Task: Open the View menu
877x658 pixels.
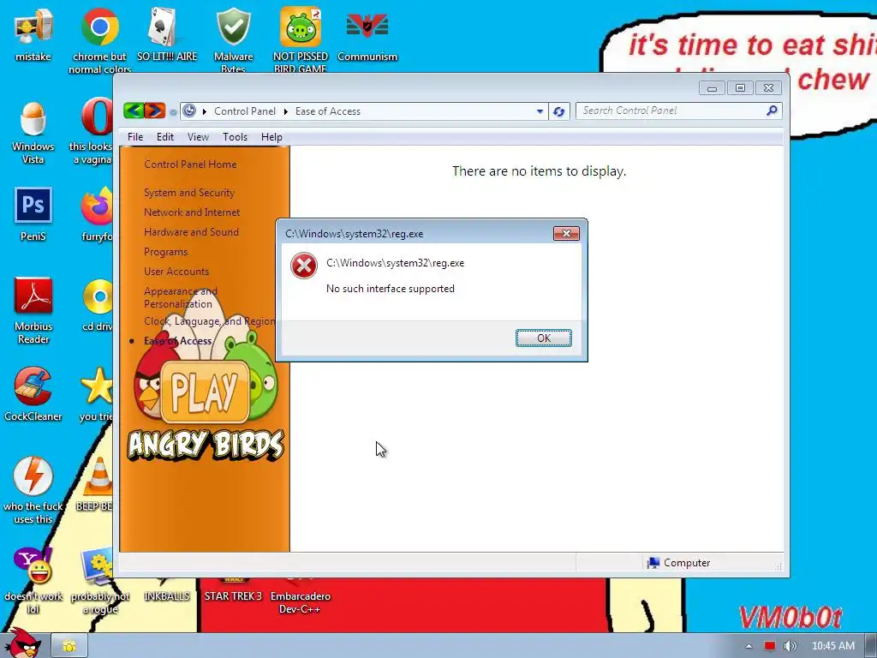Action: coord(198,137)
